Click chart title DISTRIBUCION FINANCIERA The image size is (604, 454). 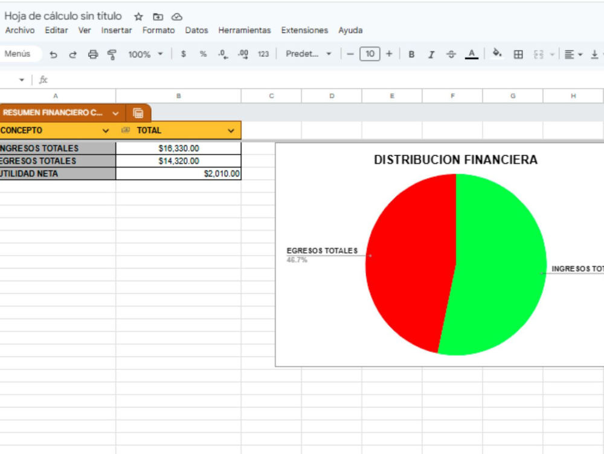coord(455,160)
